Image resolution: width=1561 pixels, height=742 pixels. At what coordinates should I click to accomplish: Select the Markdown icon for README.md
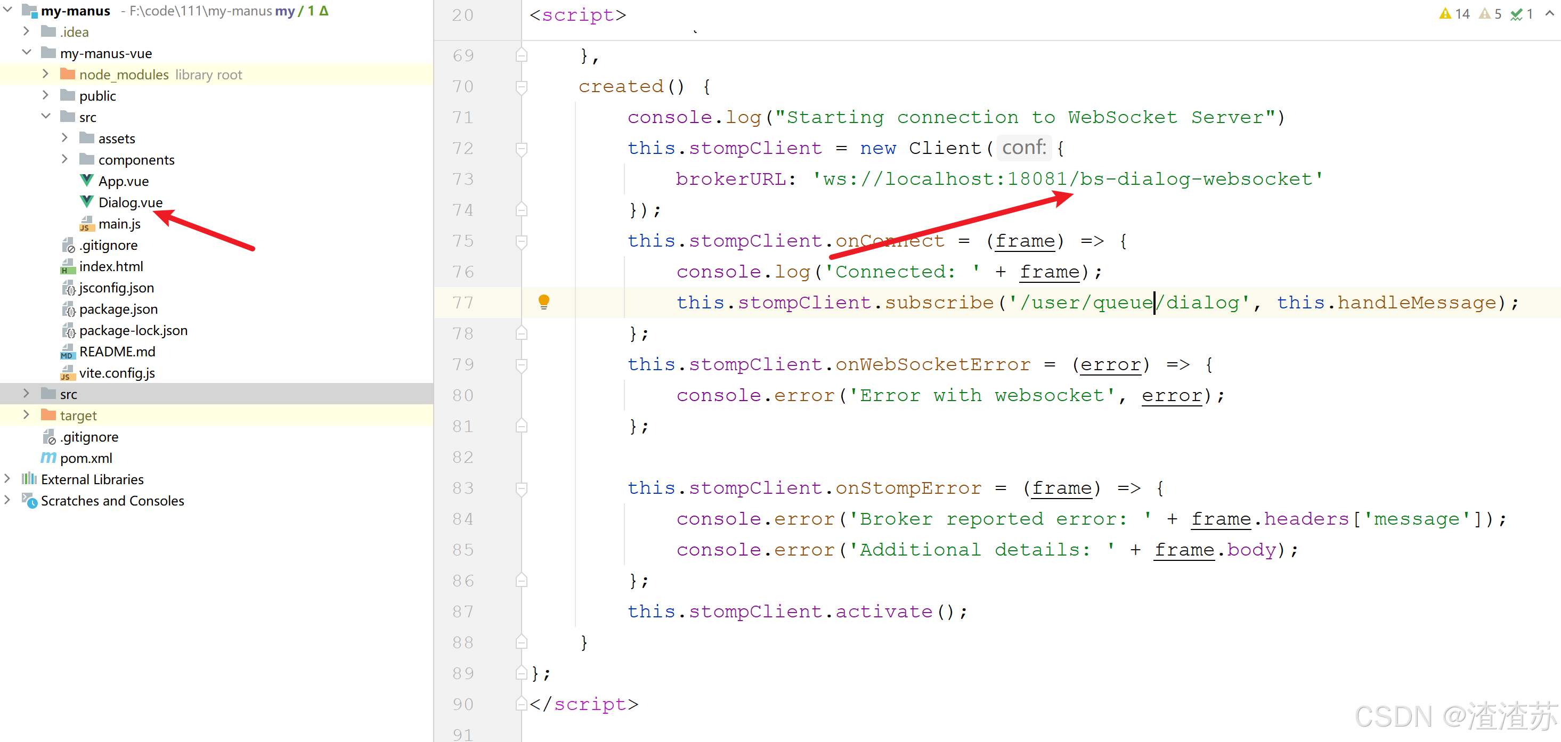68,352
